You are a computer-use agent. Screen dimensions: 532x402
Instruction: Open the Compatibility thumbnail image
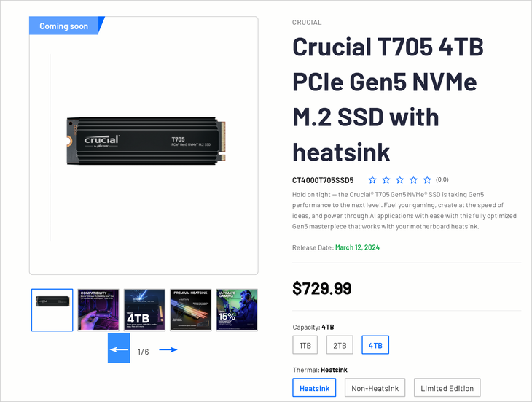click(98, 309)
